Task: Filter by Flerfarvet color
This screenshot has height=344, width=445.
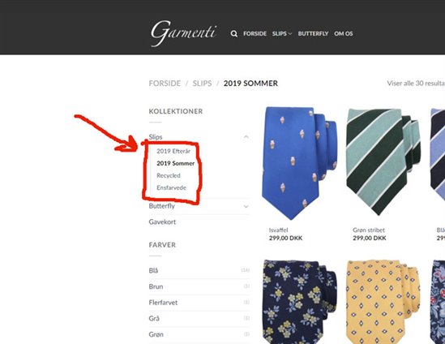Action: click(x=163, y=303)
